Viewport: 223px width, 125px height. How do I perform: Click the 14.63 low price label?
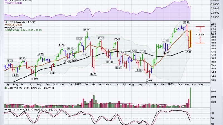(94, 74)
